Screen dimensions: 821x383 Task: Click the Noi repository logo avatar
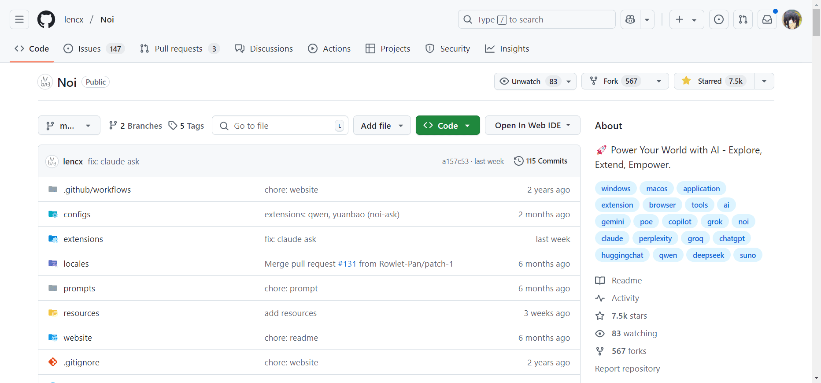coord(45,82)
